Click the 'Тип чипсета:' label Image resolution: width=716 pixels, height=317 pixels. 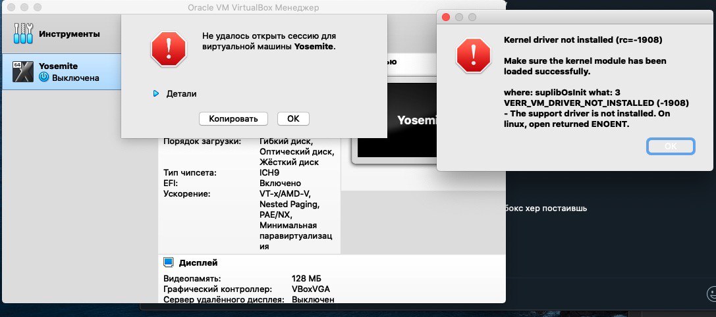pyautogui.click(x=190, y=172)
